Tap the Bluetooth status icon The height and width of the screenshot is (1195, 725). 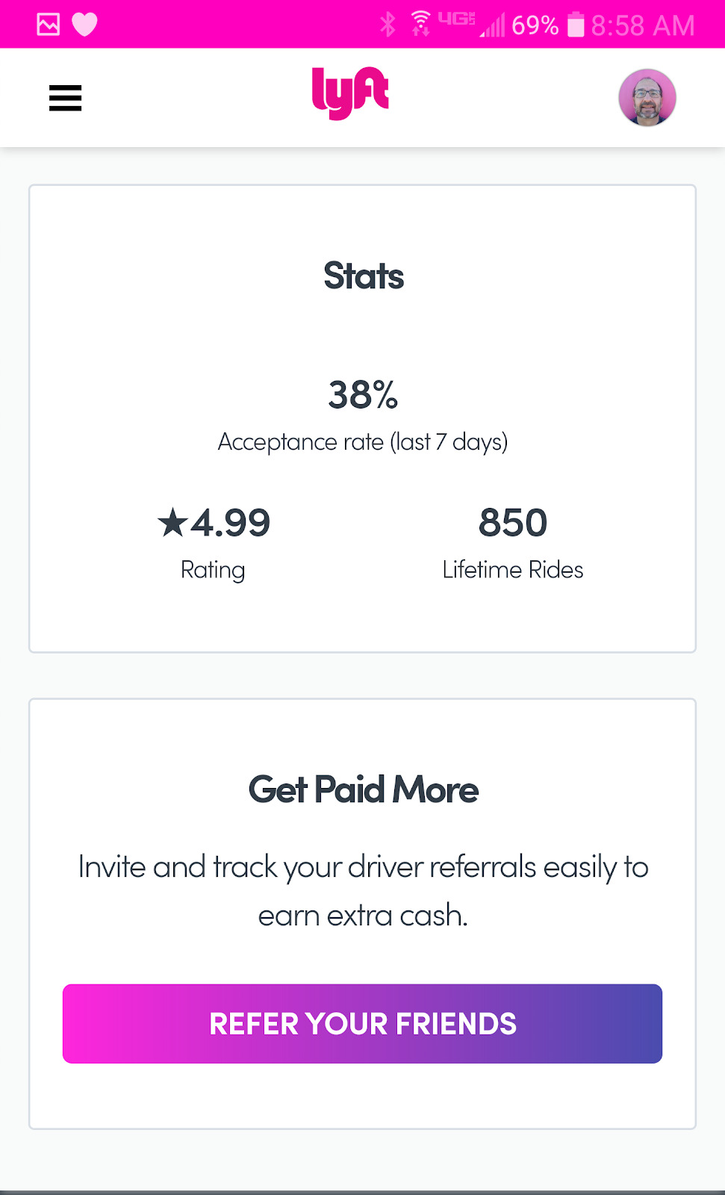[388, 25]
